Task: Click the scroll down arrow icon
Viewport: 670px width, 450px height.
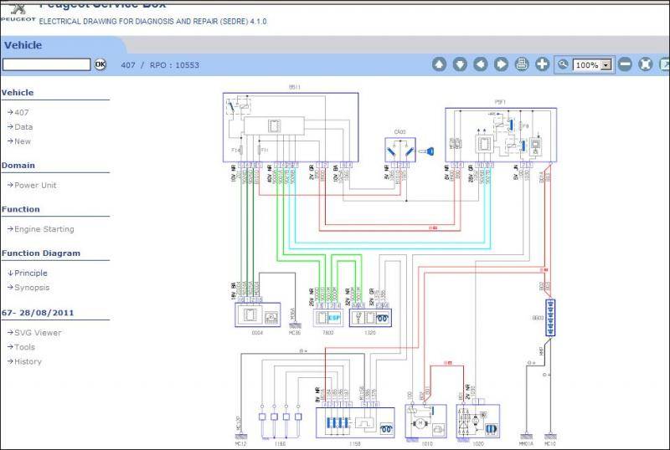Action: tap(460, 64)
